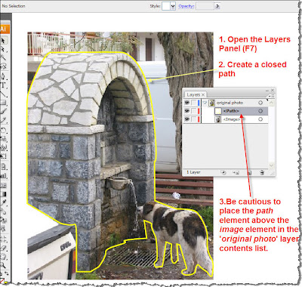Open the Layers panel options menu
Image resolution: width=302 pixels, height=287 pixels.
(271, 96)
